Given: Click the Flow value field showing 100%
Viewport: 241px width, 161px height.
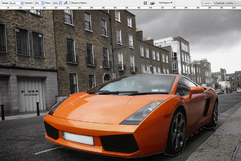Looking at the screenshot, I should 55,3.
